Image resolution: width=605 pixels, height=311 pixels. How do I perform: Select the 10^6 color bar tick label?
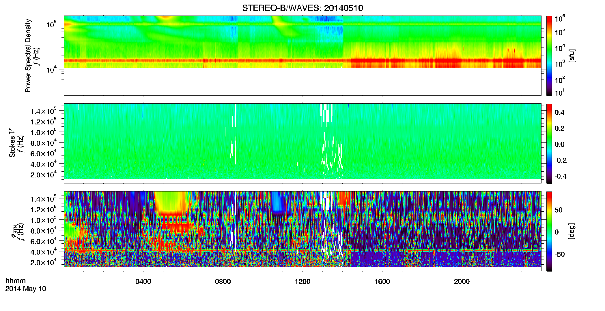[x=560, y=18]
